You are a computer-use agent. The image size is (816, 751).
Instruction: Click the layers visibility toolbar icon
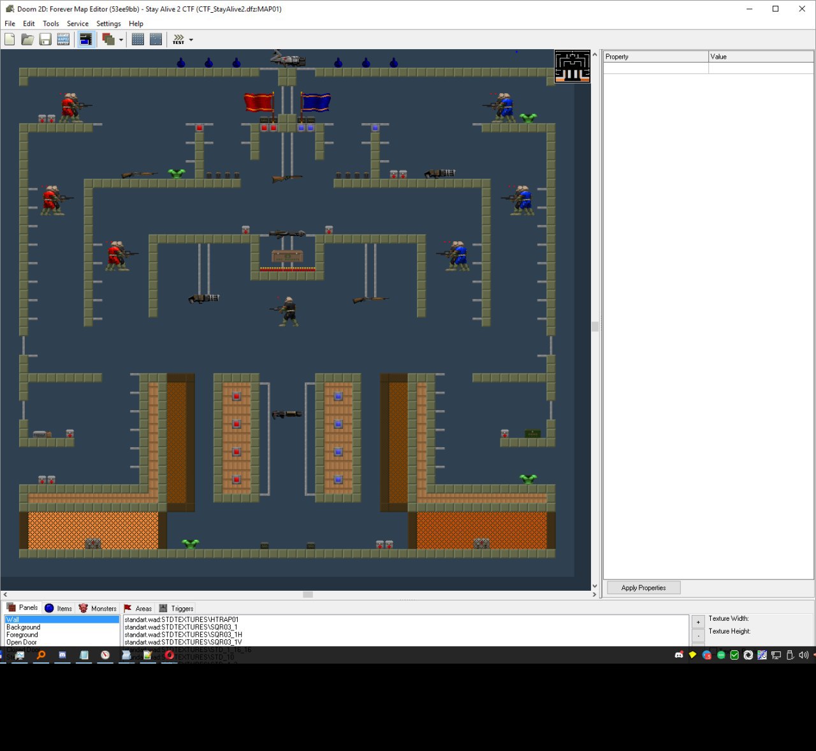coord(108,40)
